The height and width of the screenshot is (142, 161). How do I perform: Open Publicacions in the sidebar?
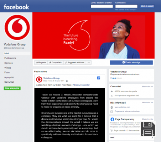coord(10,58)
